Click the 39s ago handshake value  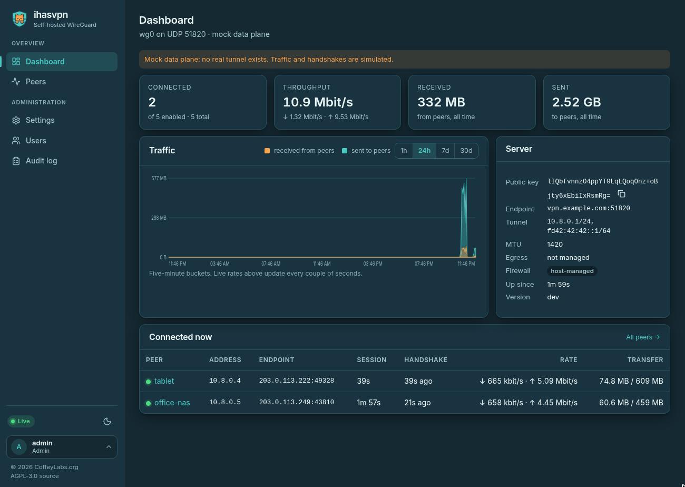418,381
